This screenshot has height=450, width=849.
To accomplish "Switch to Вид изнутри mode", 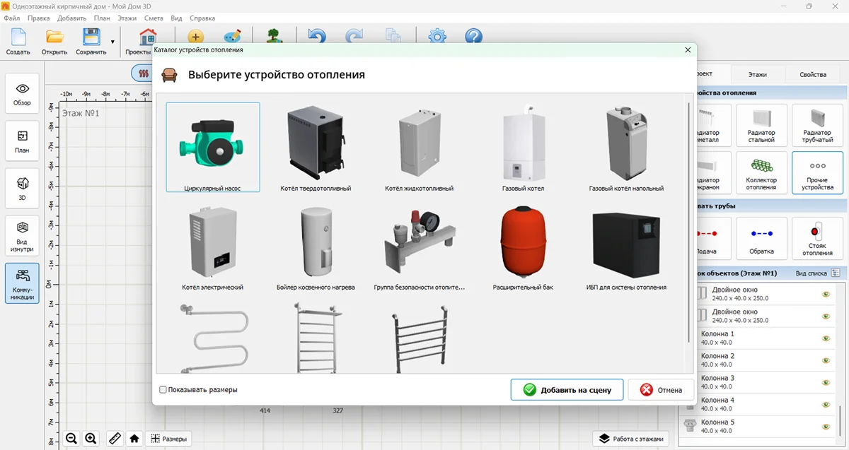I will (23, 237).
